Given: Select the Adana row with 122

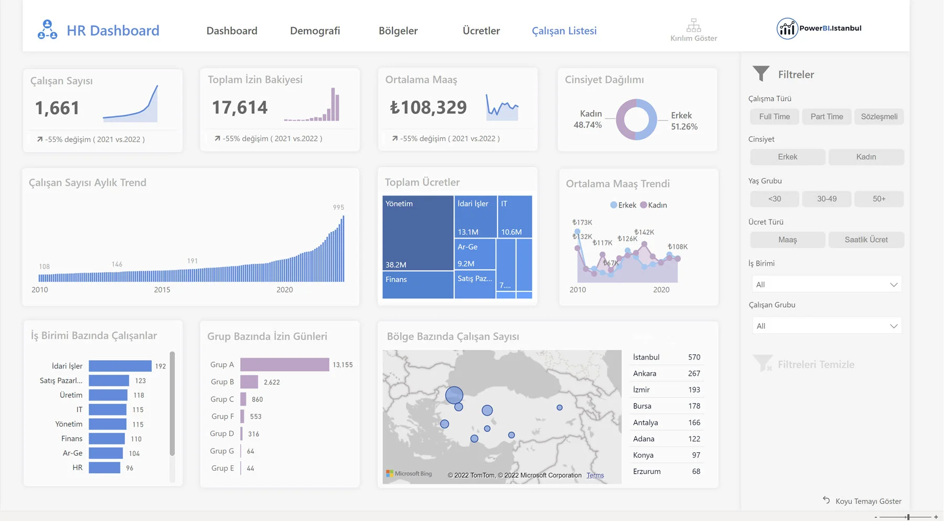Looking at the screenshot, I should [666, 439].
